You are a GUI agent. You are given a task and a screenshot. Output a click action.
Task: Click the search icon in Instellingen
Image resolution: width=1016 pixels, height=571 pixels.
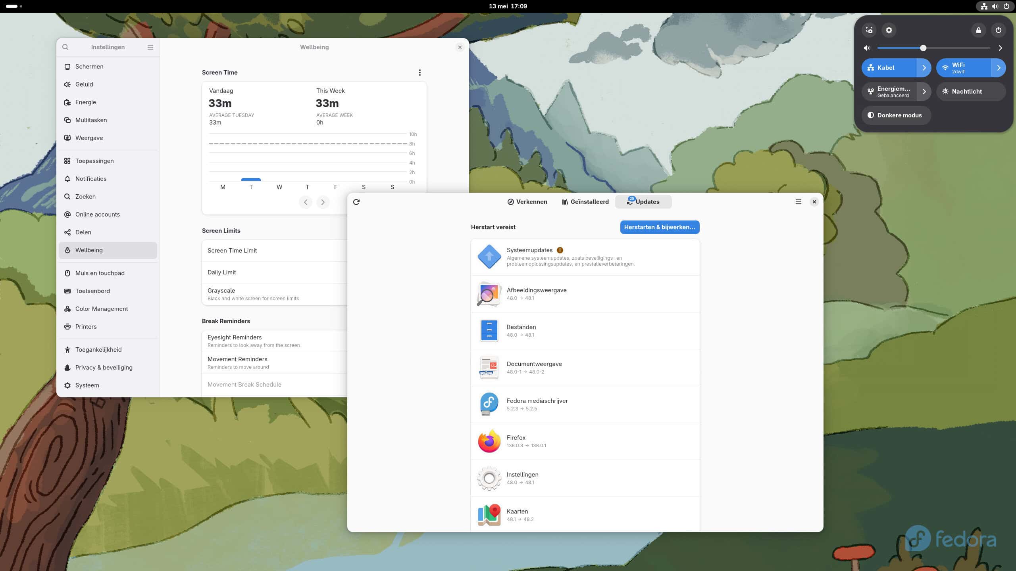tap(65, 47)
